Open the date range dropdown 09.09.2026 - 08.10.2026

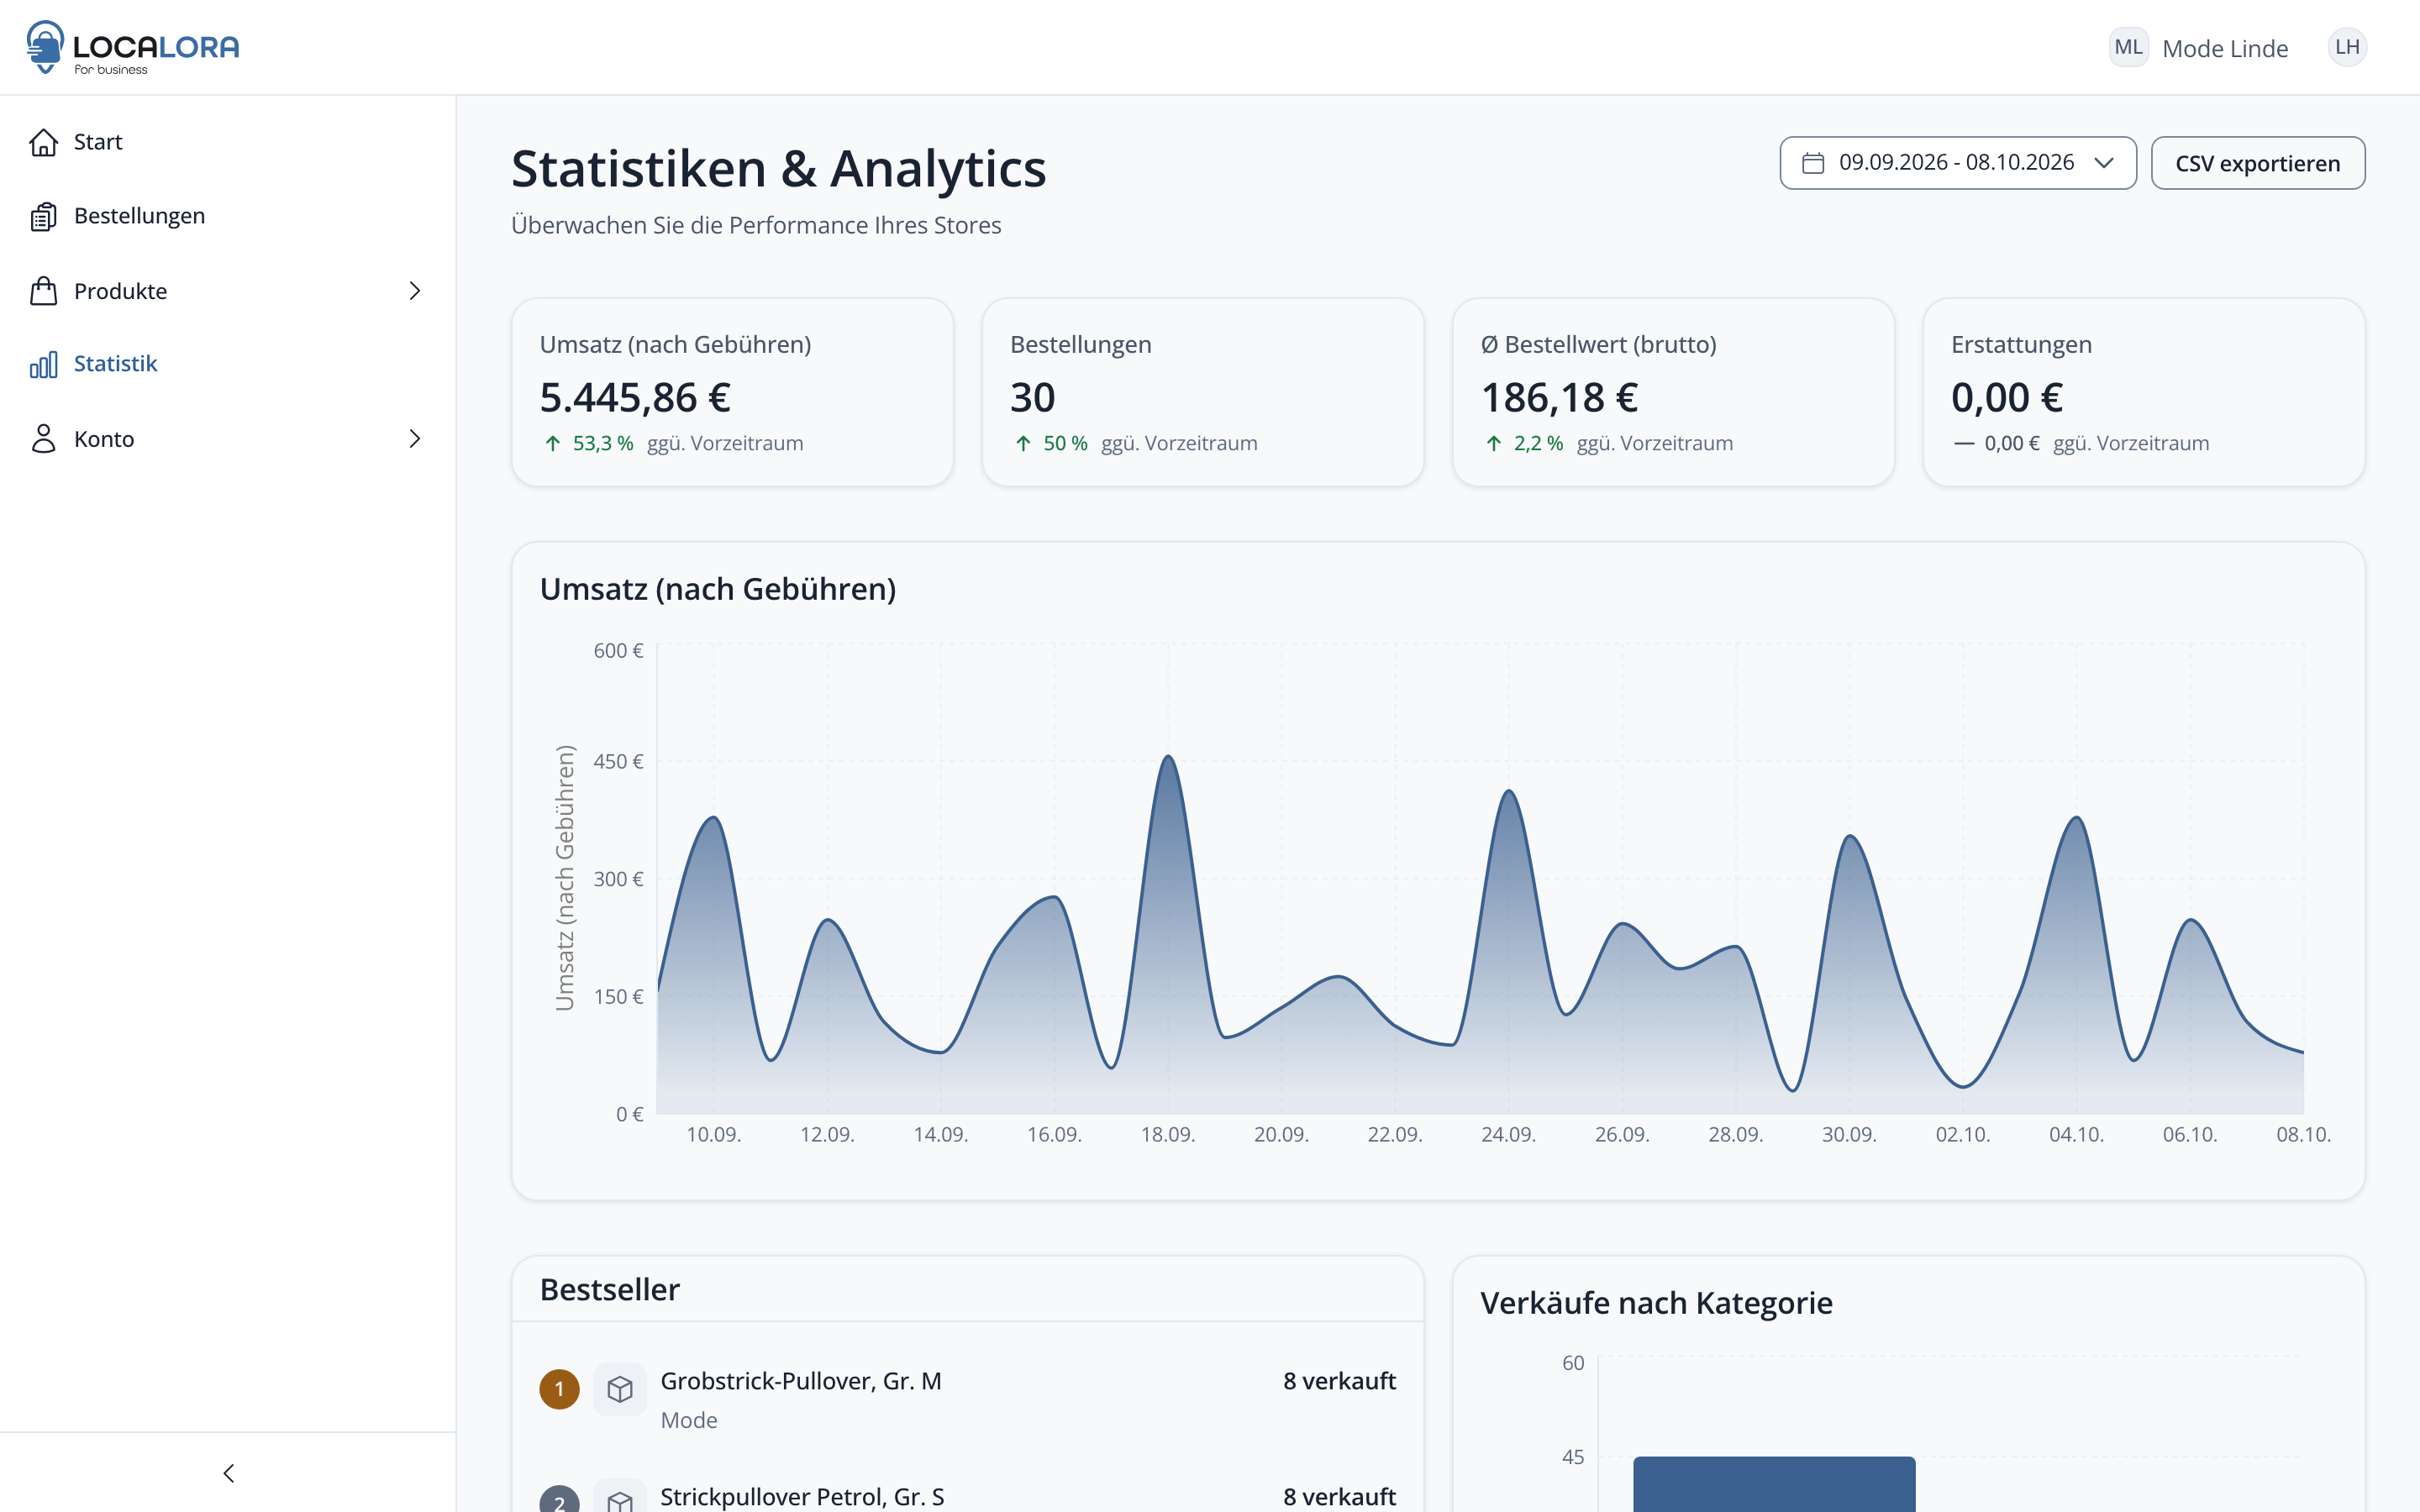click(x=1958, y=163)
